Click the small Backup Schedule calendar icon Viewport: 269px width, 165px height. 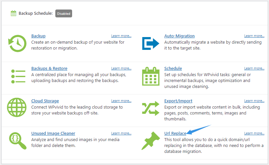(x=13, y=13)
